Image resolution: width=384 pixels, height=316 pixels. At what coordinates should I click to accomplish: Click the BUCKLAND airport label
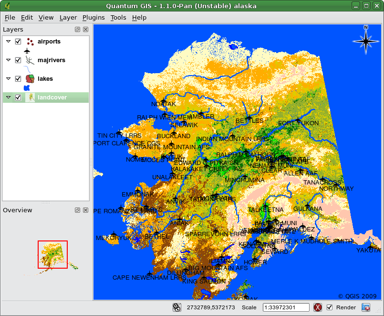pyautogui.click(x=174, y=136)
